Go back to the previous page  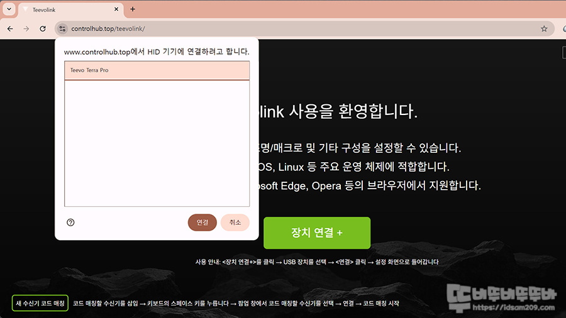coord(10,29)
